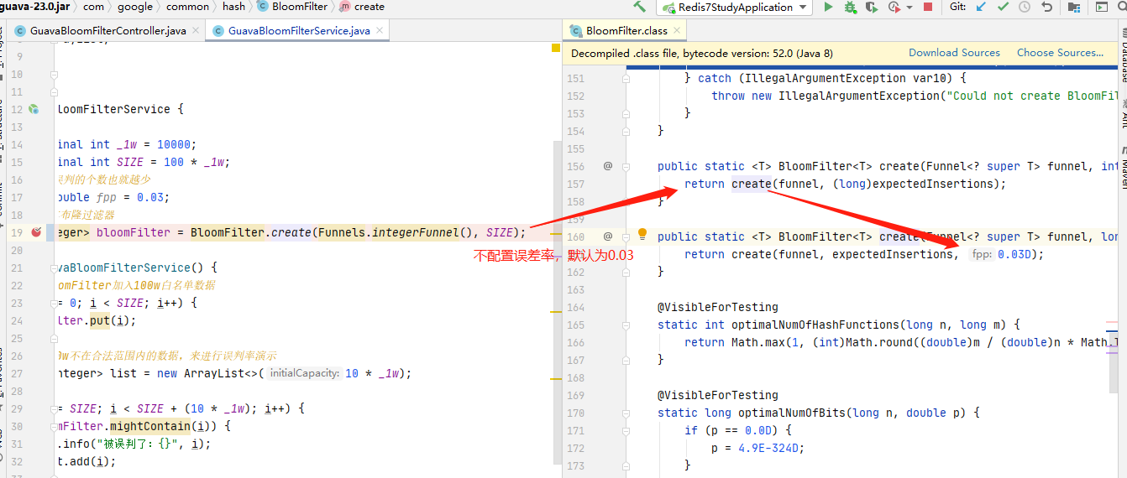Toggle fold marker at line 170 optimalNumOfBits
This screenshot has width=1127, height=478.
(626, 413)
